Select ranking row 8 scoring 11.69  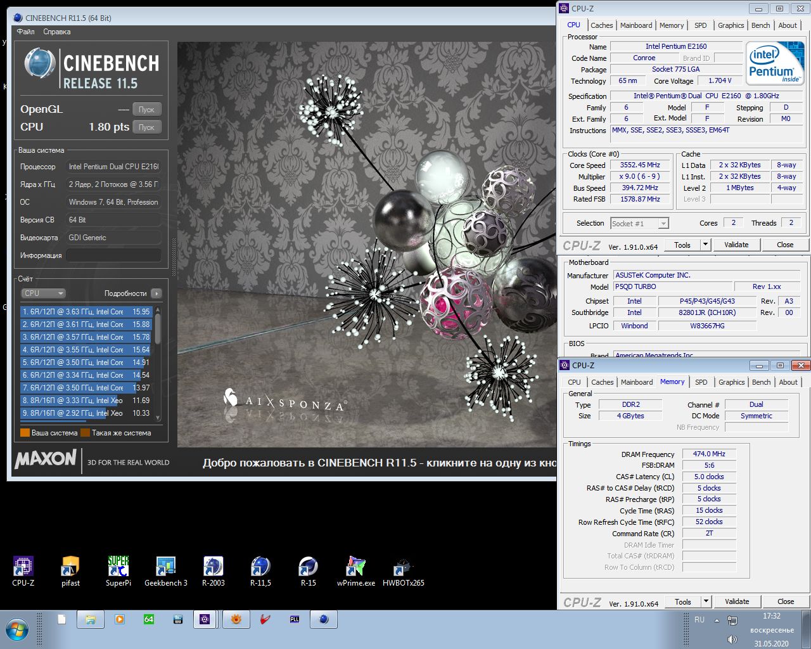click(x=86, y=401)
